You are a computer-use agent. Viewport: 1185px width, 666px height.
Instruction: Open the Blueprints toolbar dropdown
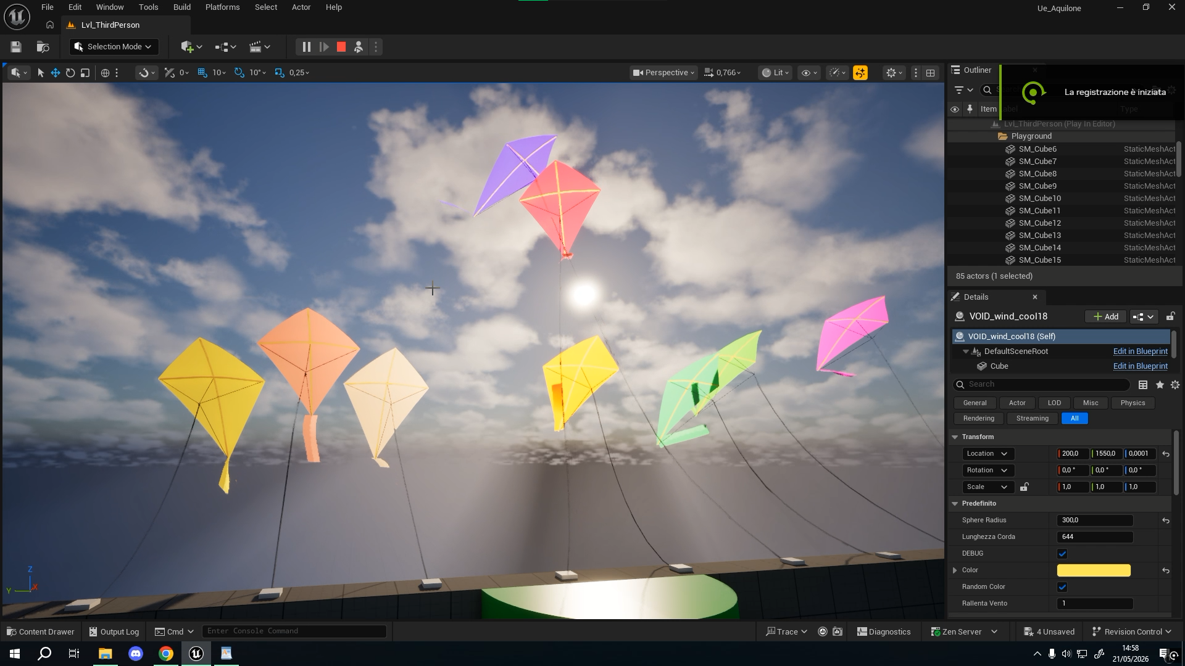coord(225,47)
